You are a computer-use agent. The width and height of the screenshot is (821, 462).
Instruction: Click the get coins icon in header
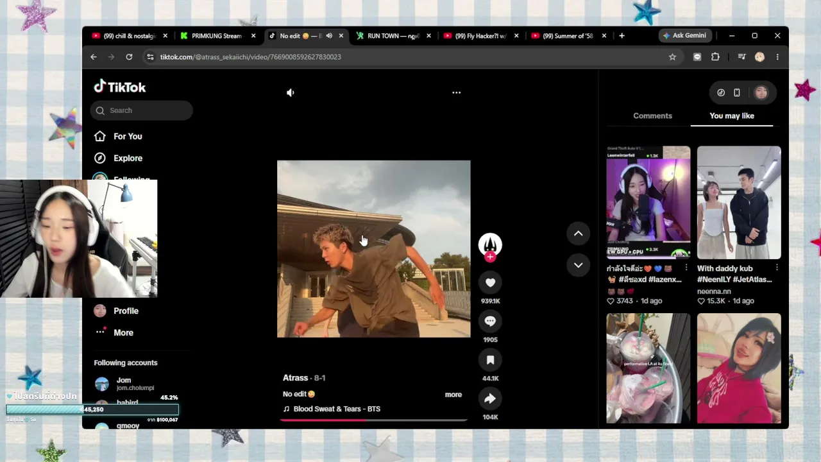[x=721, y=92]
